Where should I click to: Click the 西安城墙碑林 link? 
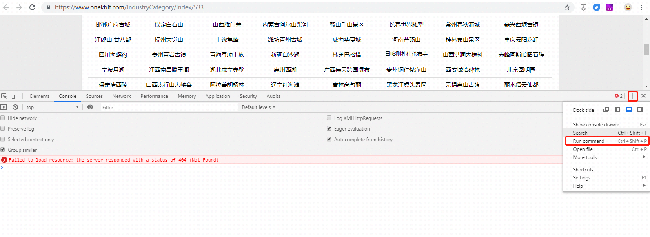(x=463, y=70)
